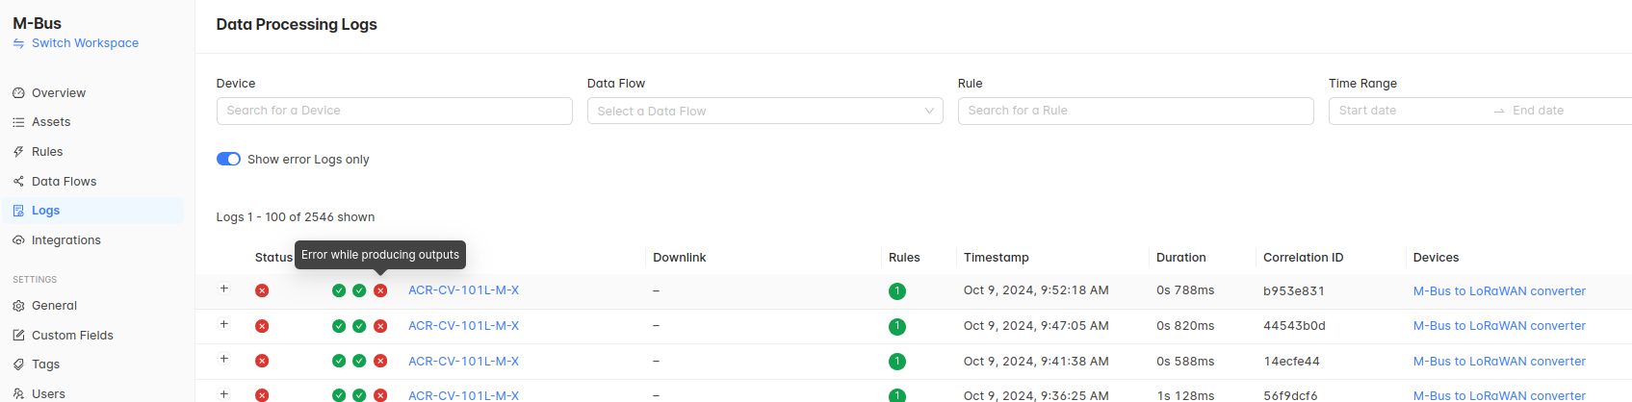
Task: Click red error status icon for b953e831 log
Action: [262, 290]
